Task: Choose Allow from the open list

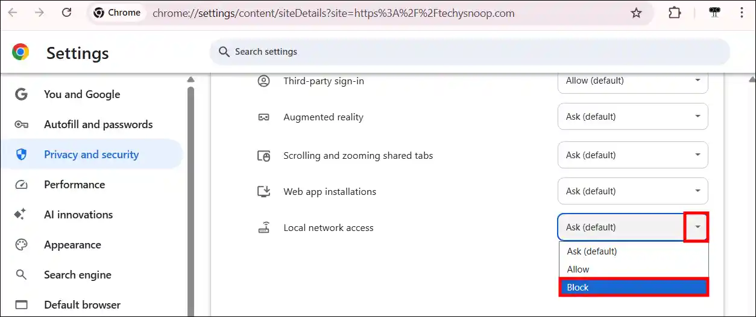Action: coord(634,269)
